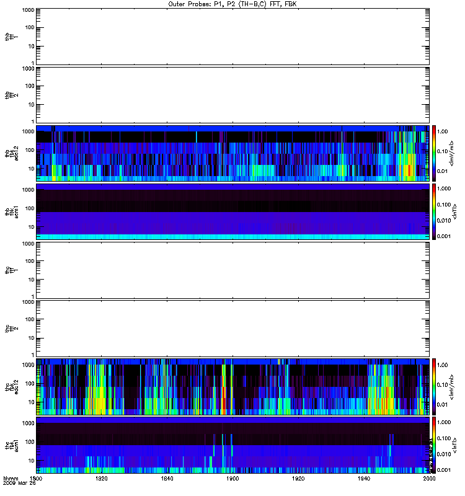Click the 'thb fbk edc12' axis label
The height and width of the screenshot is (496, 465).
click(x=11, y=153)
